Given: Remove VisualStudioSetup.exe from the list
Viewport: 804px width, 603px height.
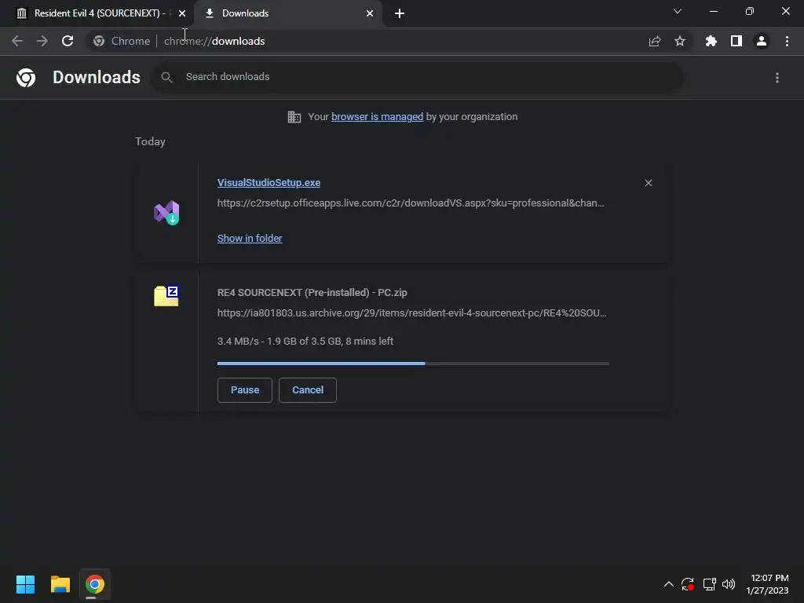Looking at the screenshot, I should (649, 183).
